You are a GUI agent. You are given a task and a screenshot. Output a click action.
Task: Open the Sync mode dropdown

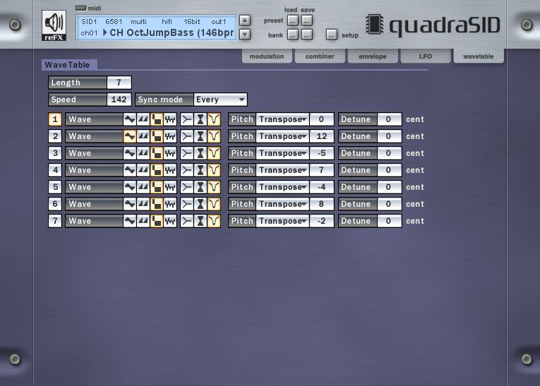click(220, 99)
